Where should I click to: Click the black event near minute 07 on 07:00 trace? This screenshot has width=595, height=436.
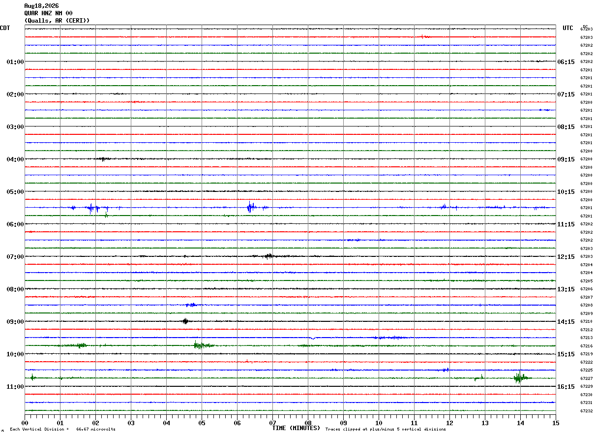click(x=269, y=256)
